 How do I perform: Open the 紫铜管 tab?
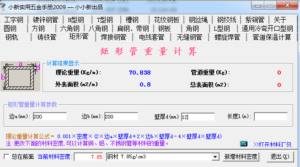pos(255,20)
